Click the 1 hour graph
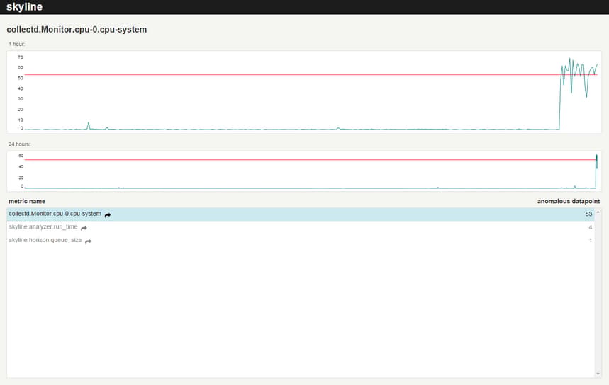 pos(304,92)
